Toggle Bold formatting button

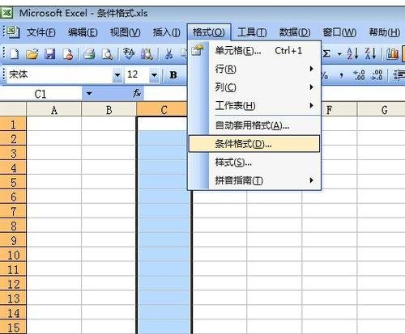tap(173, 74)
